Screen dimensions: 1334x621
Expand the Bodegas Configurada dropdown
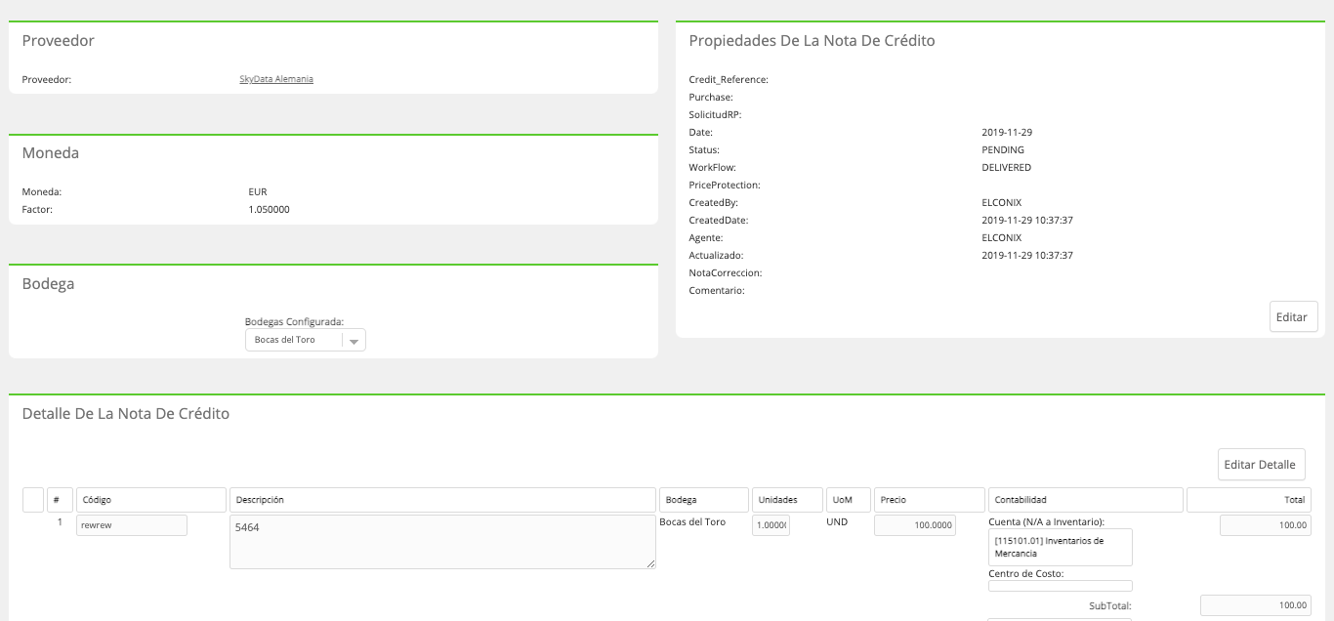(x=305, y=340)
